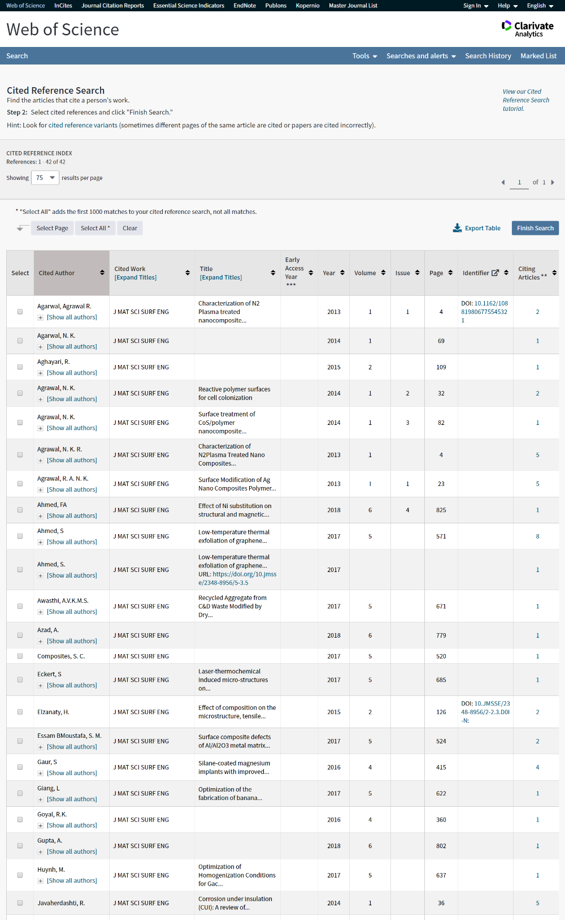
Task: Expand titles in Cited Work column
Action: [x=136, y=278]
